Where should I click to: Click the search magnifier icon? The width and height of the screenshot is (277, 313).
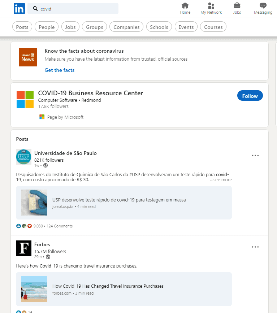click(x=35, y=9)
